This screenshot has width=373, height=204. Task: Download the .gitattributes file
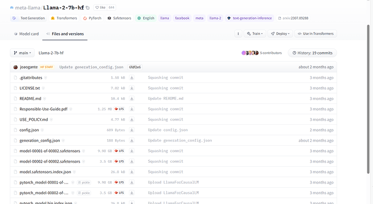(132, 77)
